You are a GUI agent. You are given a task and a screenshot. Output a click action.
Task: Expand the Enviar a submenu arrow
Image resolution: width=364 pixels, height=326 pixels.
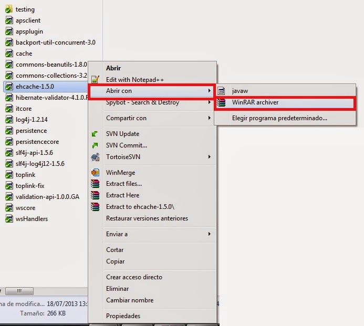pyautogui.click(x=210, y=234)
